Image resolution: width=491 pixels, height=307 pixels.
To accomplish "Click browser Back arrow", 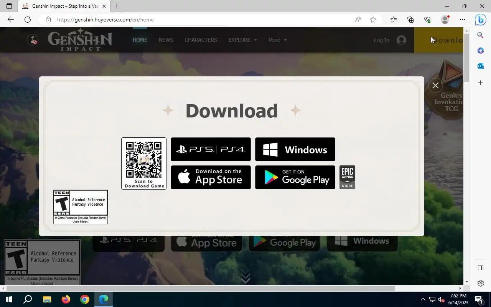I will pos(11,20).
